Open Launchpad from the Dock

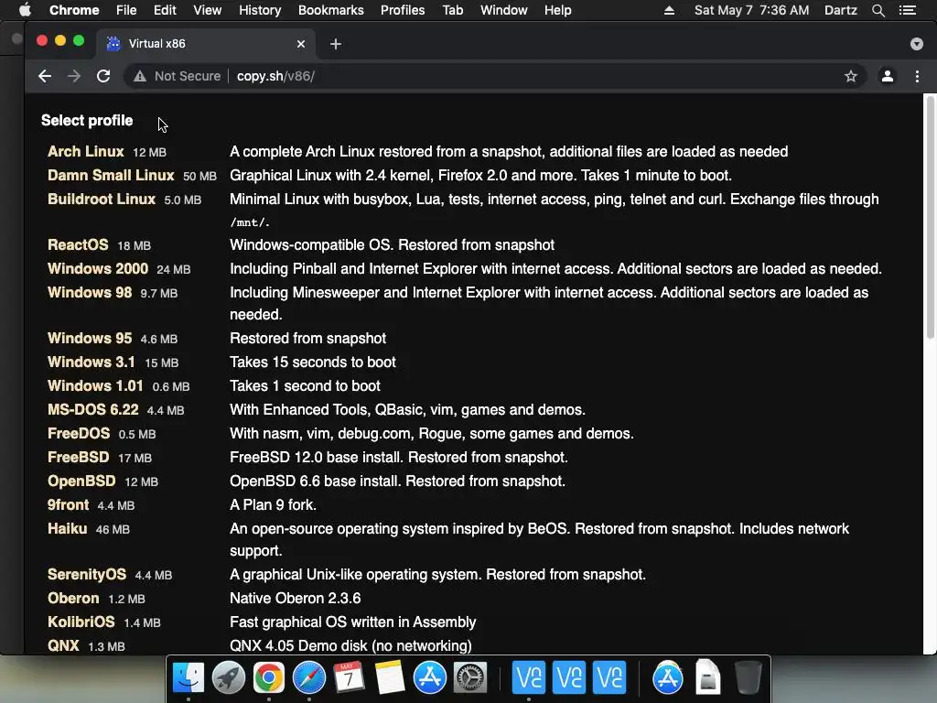[228, 678]
